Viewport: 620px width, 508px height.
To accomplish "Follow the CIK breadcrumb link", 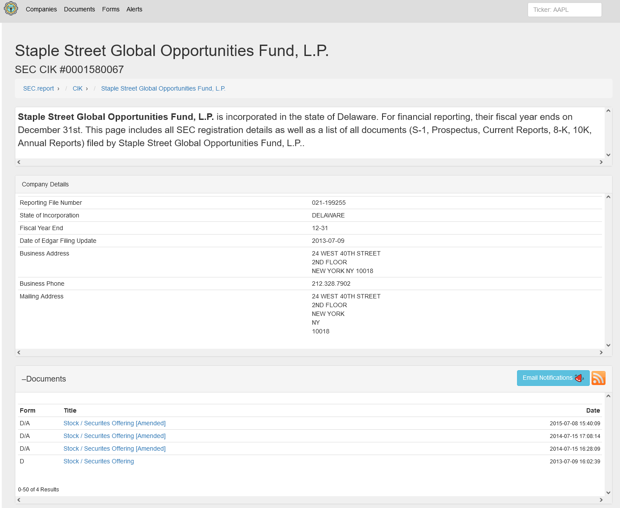I will 78,88.
